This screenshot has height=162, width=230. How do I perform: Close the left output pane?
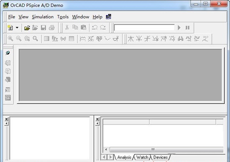pyautogui.click(x=6, y=119)
